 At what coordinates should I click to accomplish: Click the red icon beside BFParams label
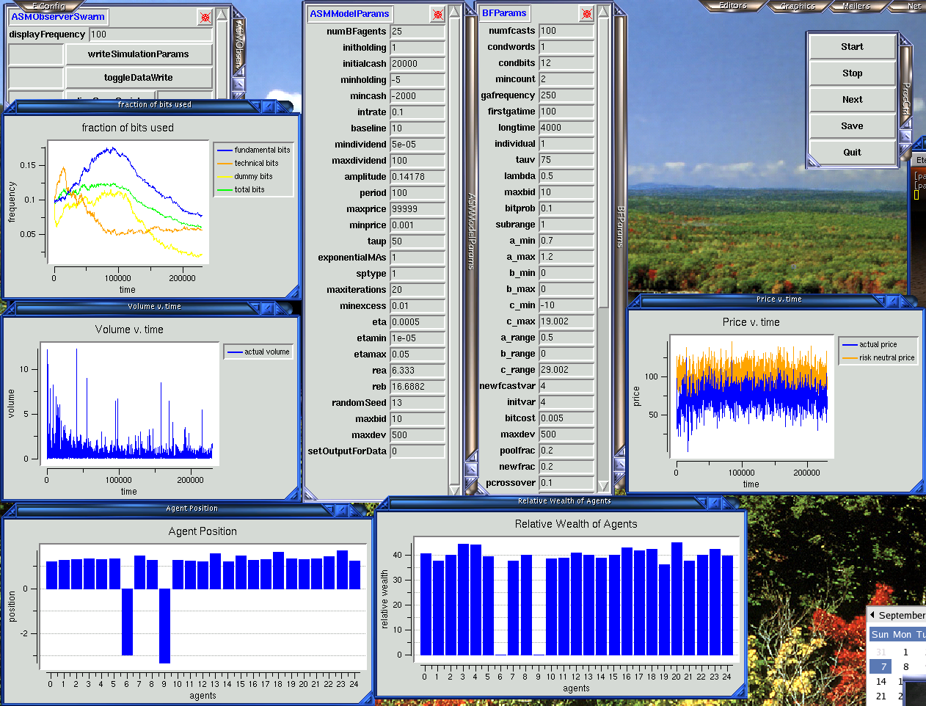tap(586, 14)
